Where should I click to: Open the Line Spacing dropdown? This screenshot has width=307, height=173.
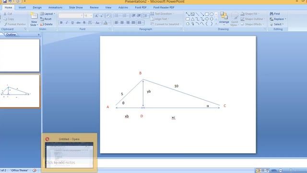tap(145, 15)
